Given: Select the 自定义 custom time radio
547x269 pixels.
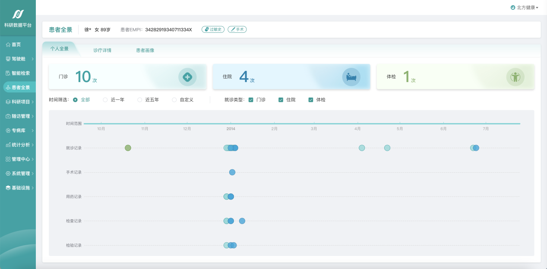Looking at the screenshot, I should tap(174, 100).
